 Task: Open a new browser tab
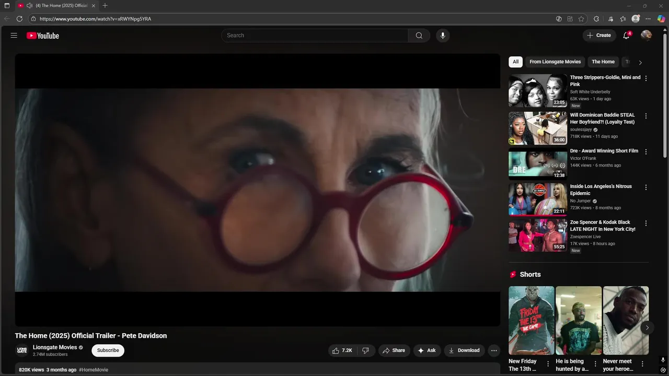105,6
